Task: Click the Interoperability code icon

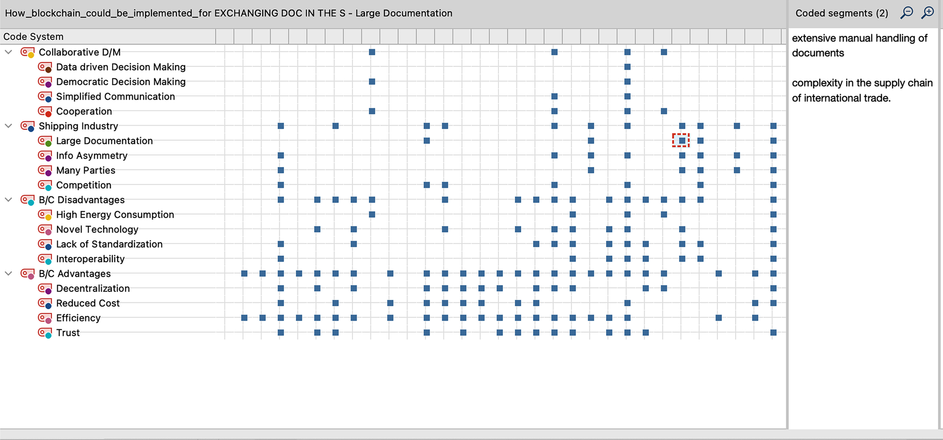Action: point(45,259)
